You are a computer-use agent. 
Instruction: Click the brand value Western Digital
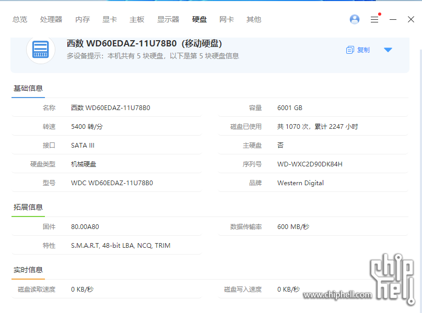click(x=300, y=183)
